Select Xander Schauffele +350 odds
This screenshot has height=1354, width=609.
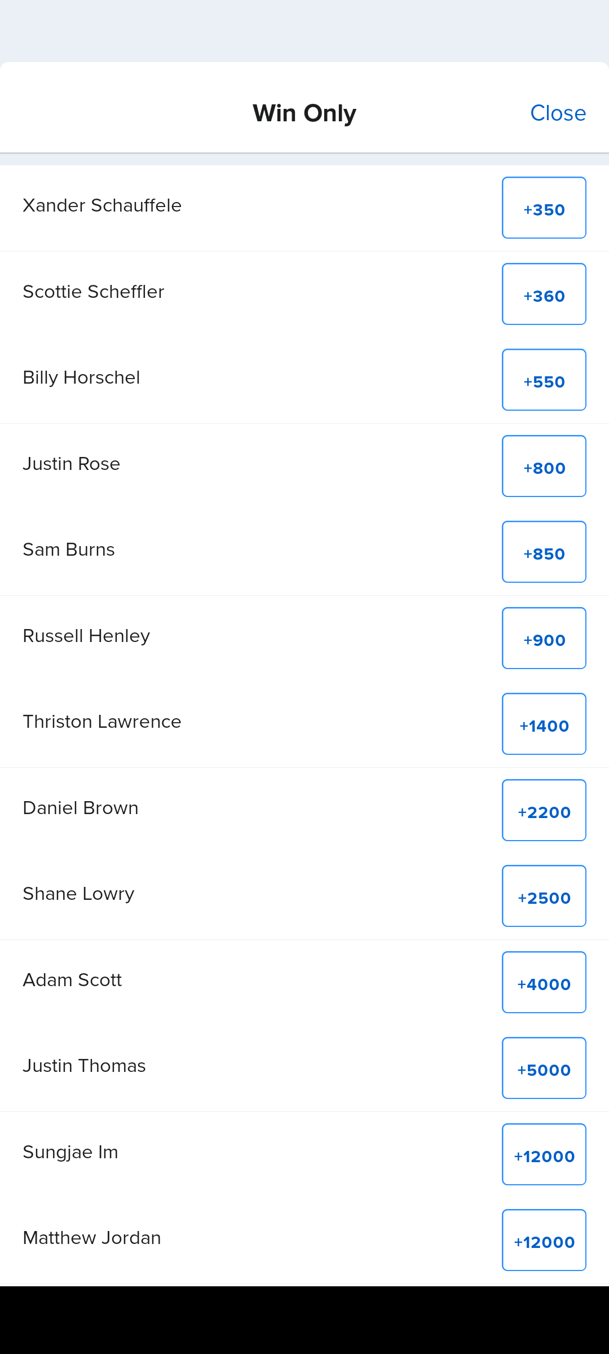544,208
